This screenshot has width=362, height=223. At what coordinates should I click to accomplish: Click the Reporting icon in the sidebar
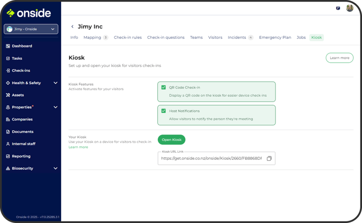[8, 156]
